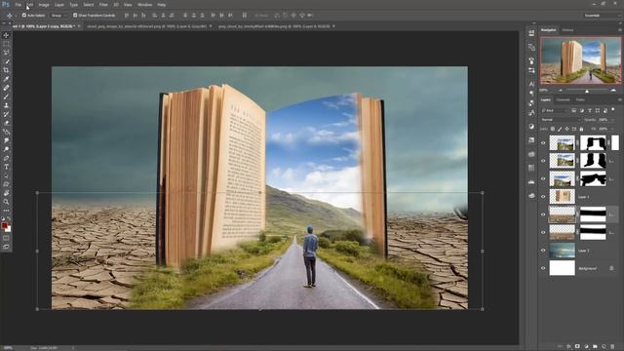Select the Hand tool
The width and height of the screenshot is (624, 351).
(x=6, y=193)
